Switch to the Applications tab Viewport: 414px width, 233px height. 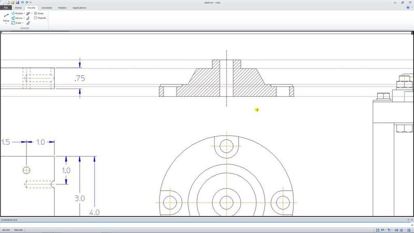79,8
